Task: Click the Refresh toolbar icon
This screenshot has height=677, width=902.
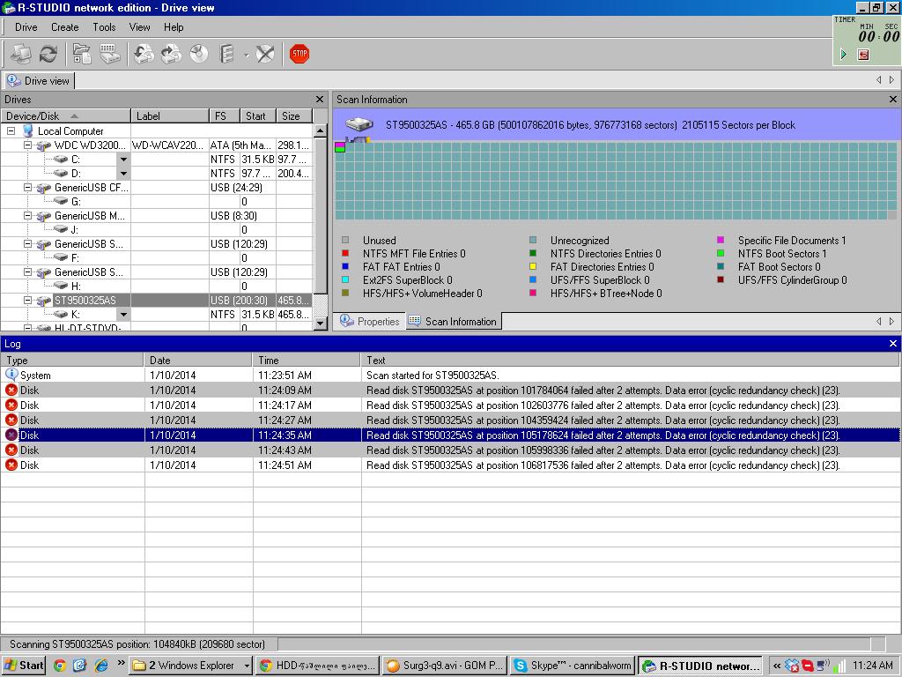Action: pyautogui.click(x=48, y=54)
